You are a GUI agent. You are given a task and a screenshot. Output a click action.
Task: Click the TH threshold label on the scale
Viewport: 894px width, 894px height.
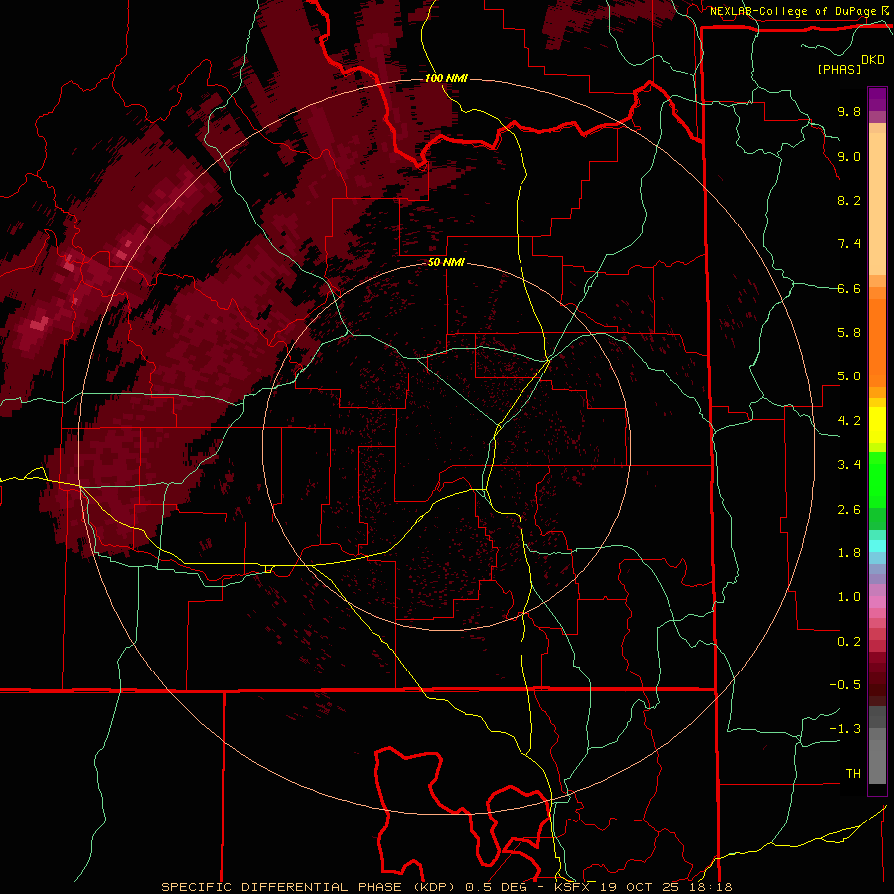[853, 774]
